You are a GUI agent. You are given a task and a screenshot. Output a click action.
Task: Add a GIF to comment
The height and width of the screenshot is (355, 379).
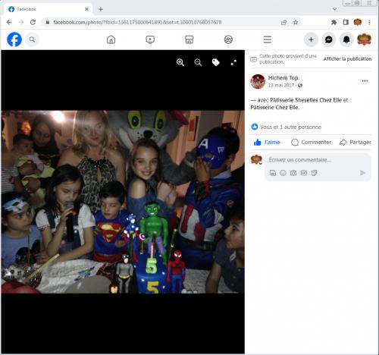pyautogui.click(x=303, y=173)
